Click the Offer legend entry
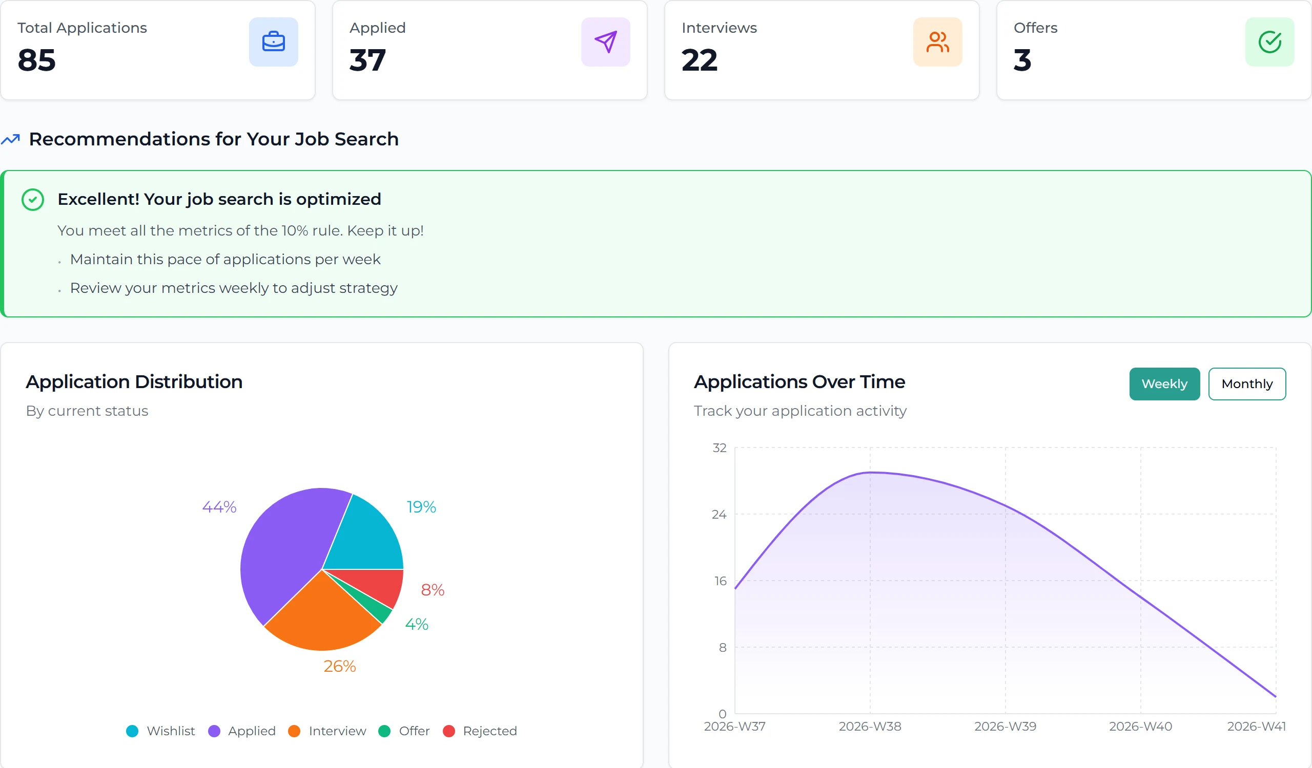This screenshot has width=1312, height=768. [x=404, y=731]
